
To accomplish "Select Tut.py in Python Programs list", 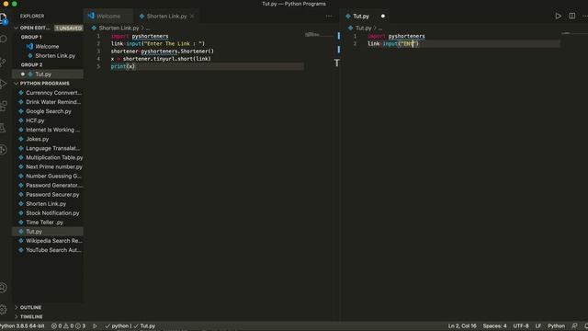I will click(x=48, y=232).
